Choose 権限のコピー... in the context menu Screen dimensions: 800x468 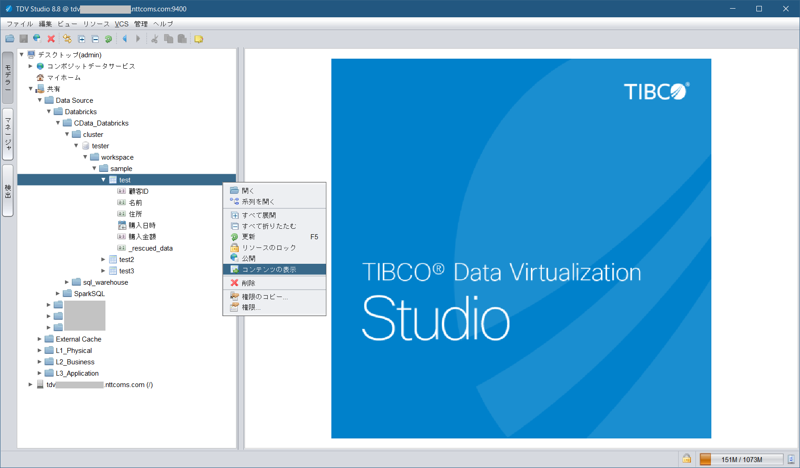tap(275, 297)
